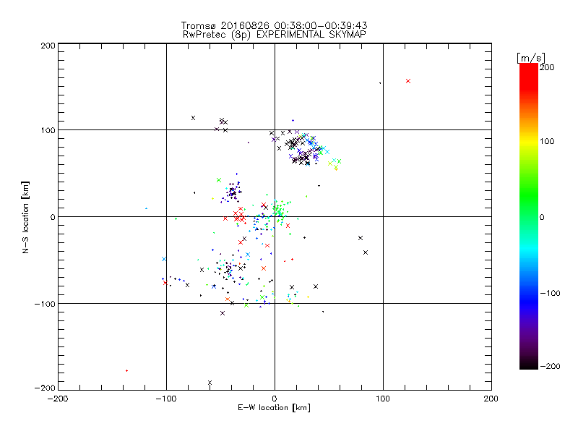Click the E-W axis tick label 200
Viewport: 578px width, 434px height.
pos(491,399)
